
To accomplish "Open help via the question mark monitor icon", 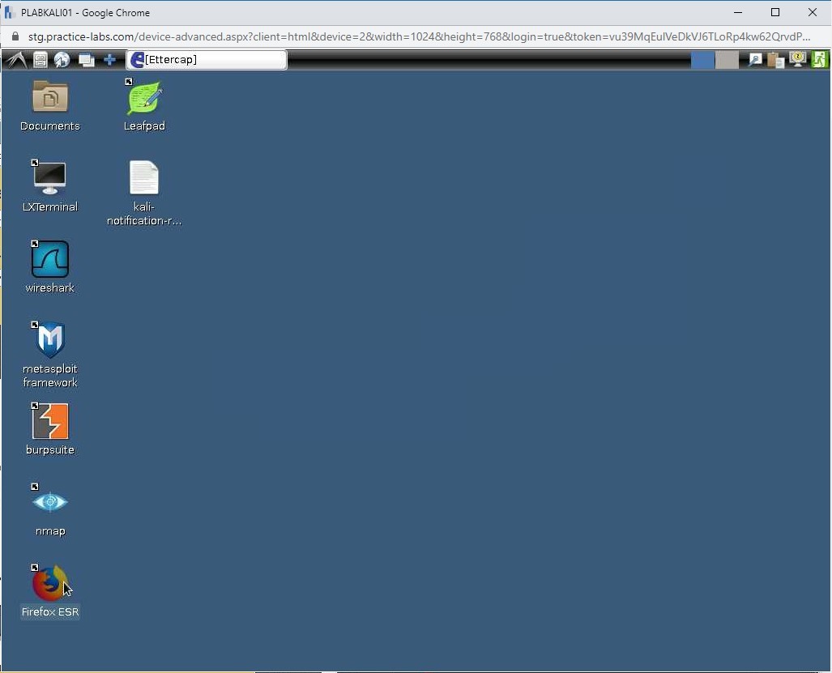I will click(797, 59).
